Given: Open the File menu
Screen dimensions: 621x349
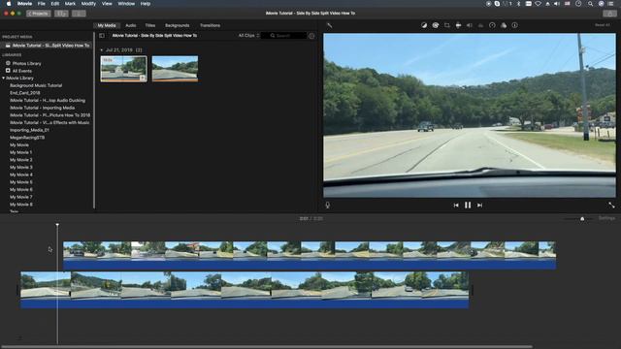Looking at the screenshot, I should click(x=41, y=4).
